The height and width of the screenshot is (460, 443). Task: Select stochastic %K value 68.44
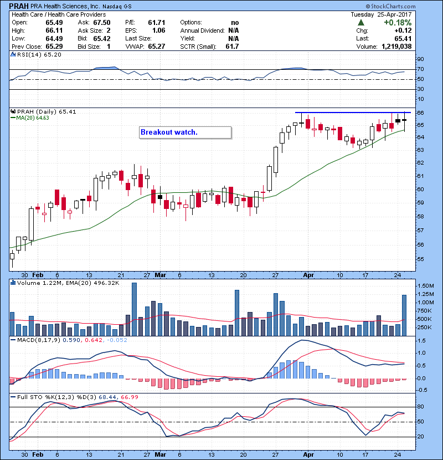(x=107, y=397)
